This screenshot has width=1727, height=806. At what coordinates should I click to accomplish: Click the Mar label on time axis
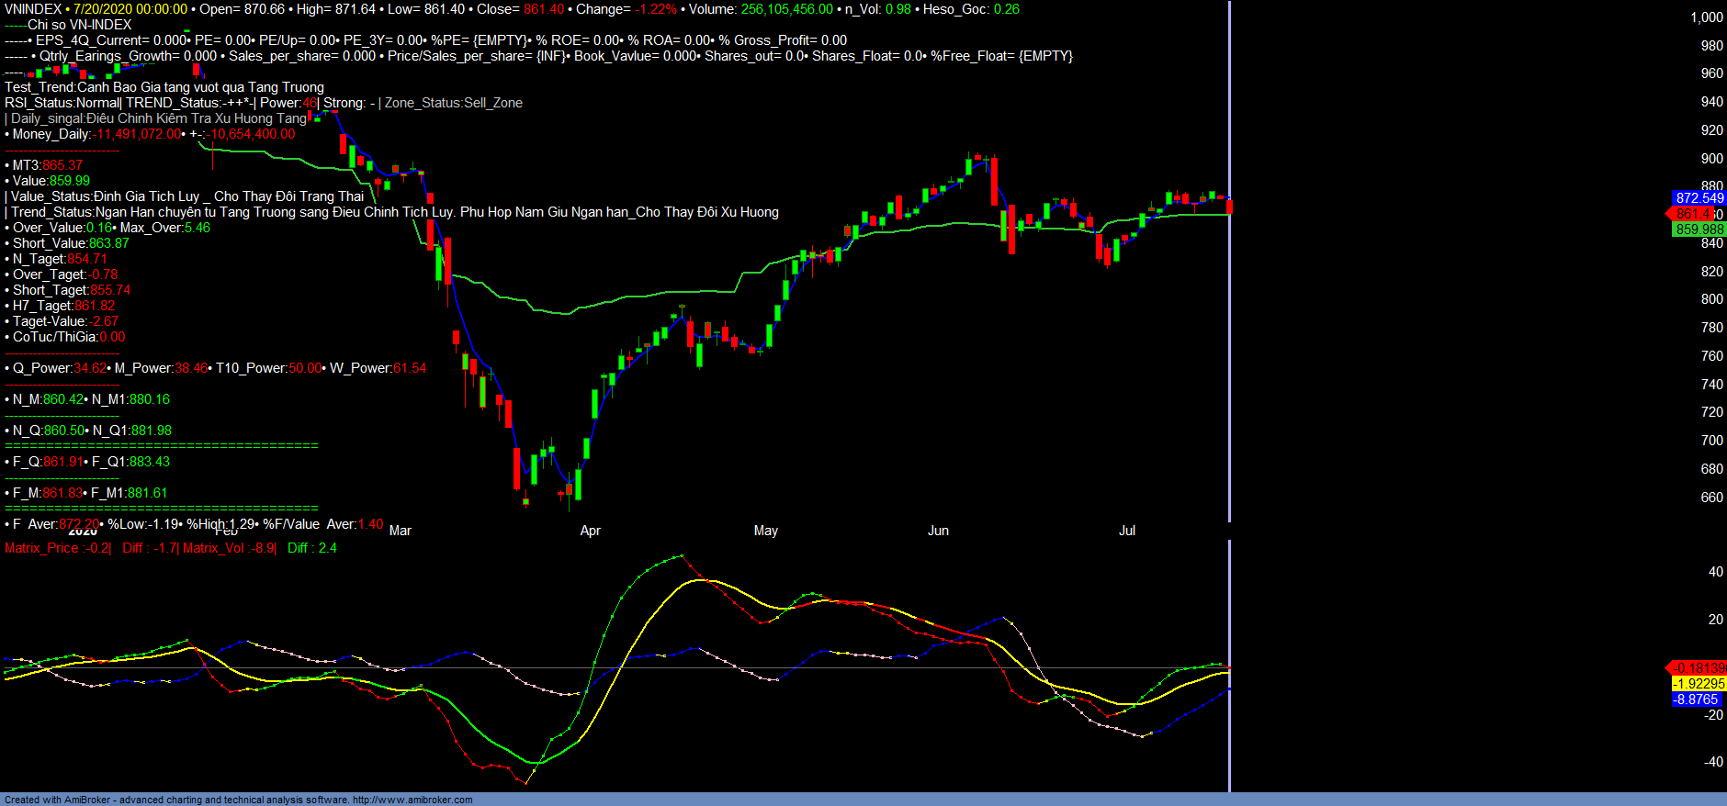coord(401,531)
